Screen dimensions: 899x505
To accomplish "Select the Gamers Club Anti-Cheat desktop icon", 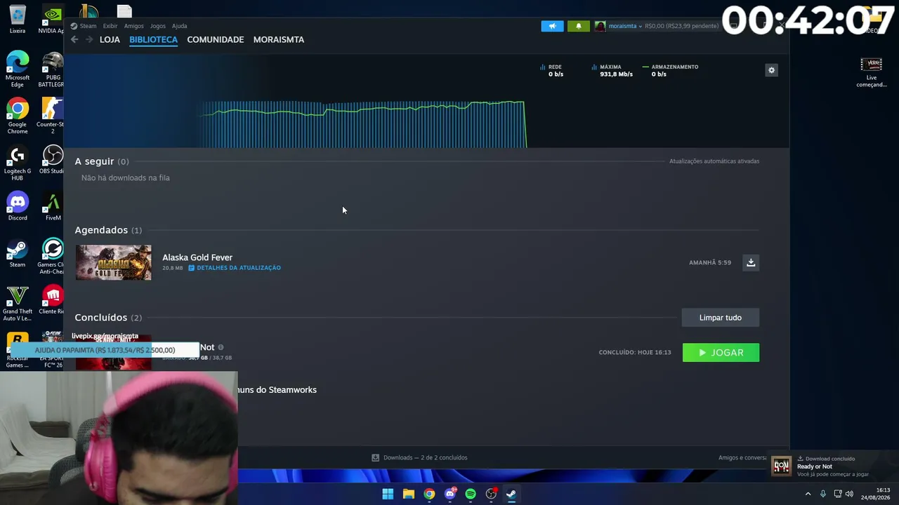I will point(52,256).
